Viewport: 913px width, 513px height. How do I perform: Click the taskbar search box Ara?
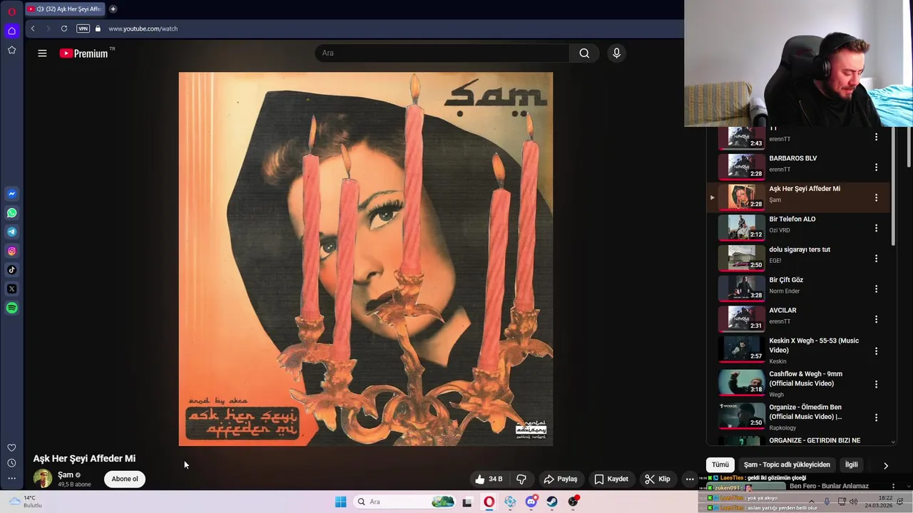(x=404, y=502)
